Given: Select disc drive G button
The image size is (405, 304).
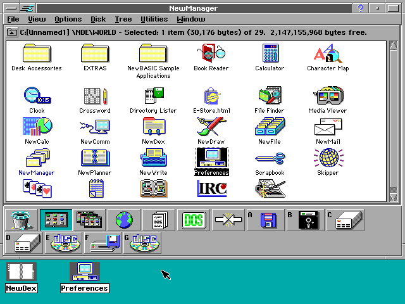Looking at the screenshot, I should click(x=142, y=243).
